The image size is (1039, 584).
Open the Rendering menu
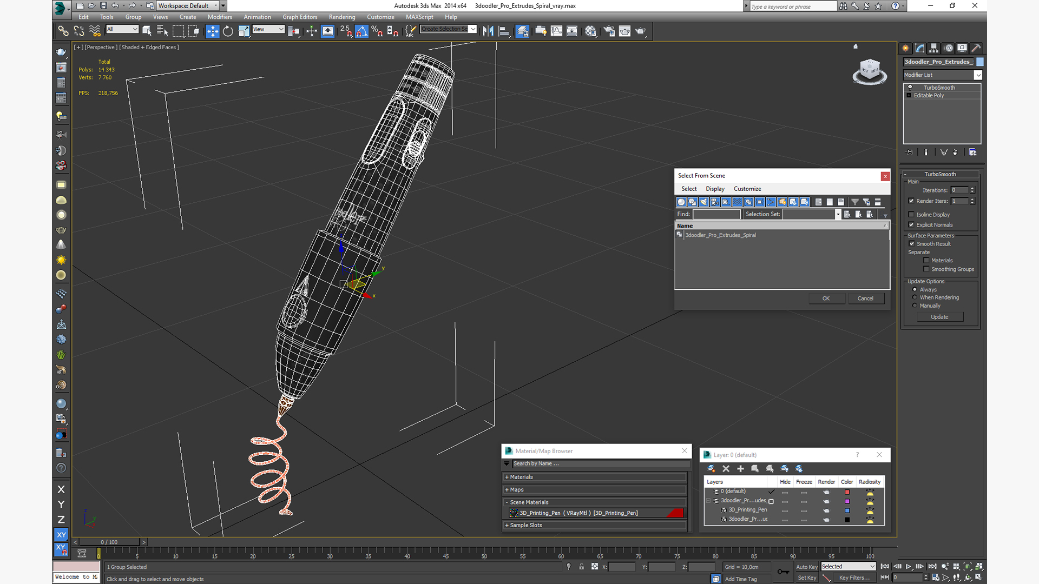click(x=342, y=17)
